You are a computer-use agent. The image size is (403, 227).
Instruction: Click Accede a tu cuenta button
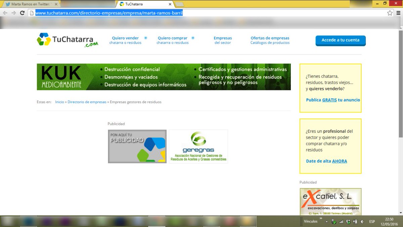[341, 40]
